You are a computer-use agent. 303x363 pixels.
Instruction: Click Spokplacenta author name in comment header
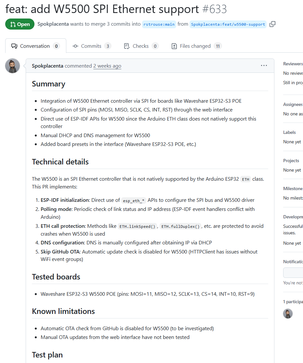click(47, 66)
